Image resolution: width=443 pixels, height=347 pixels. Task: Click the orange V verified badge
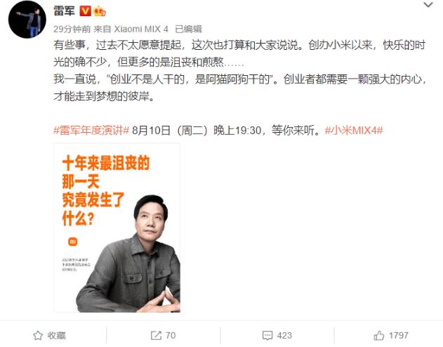click(x=85, y=11)
